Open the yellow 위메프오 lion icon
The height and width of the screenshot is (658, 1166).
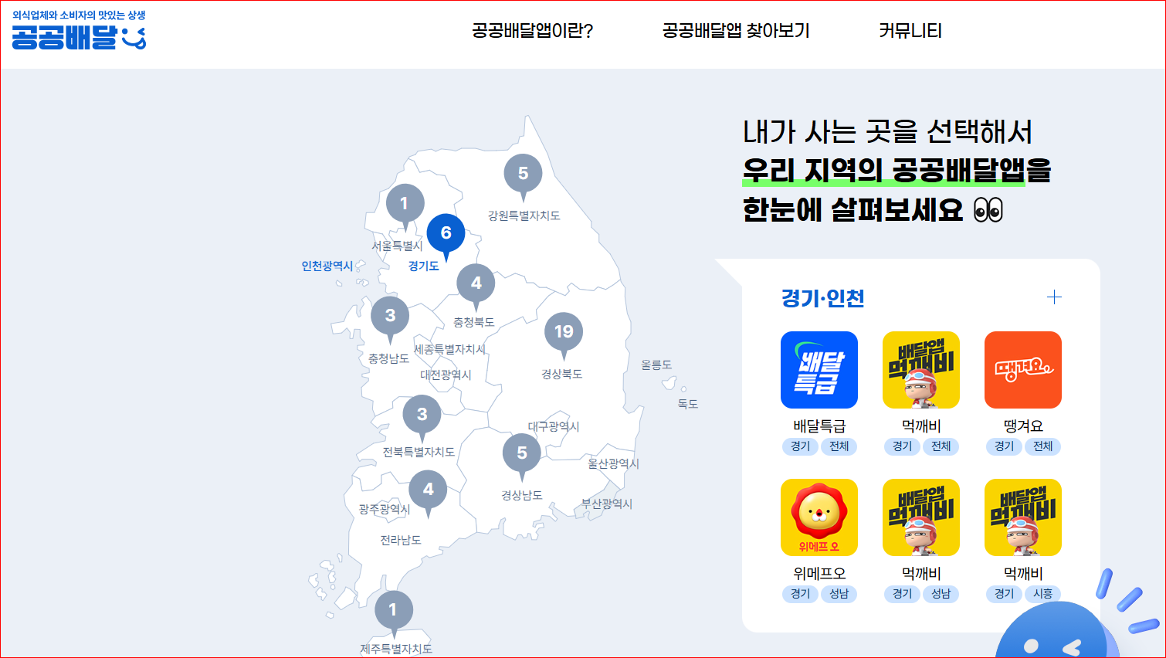click(819, 517)
